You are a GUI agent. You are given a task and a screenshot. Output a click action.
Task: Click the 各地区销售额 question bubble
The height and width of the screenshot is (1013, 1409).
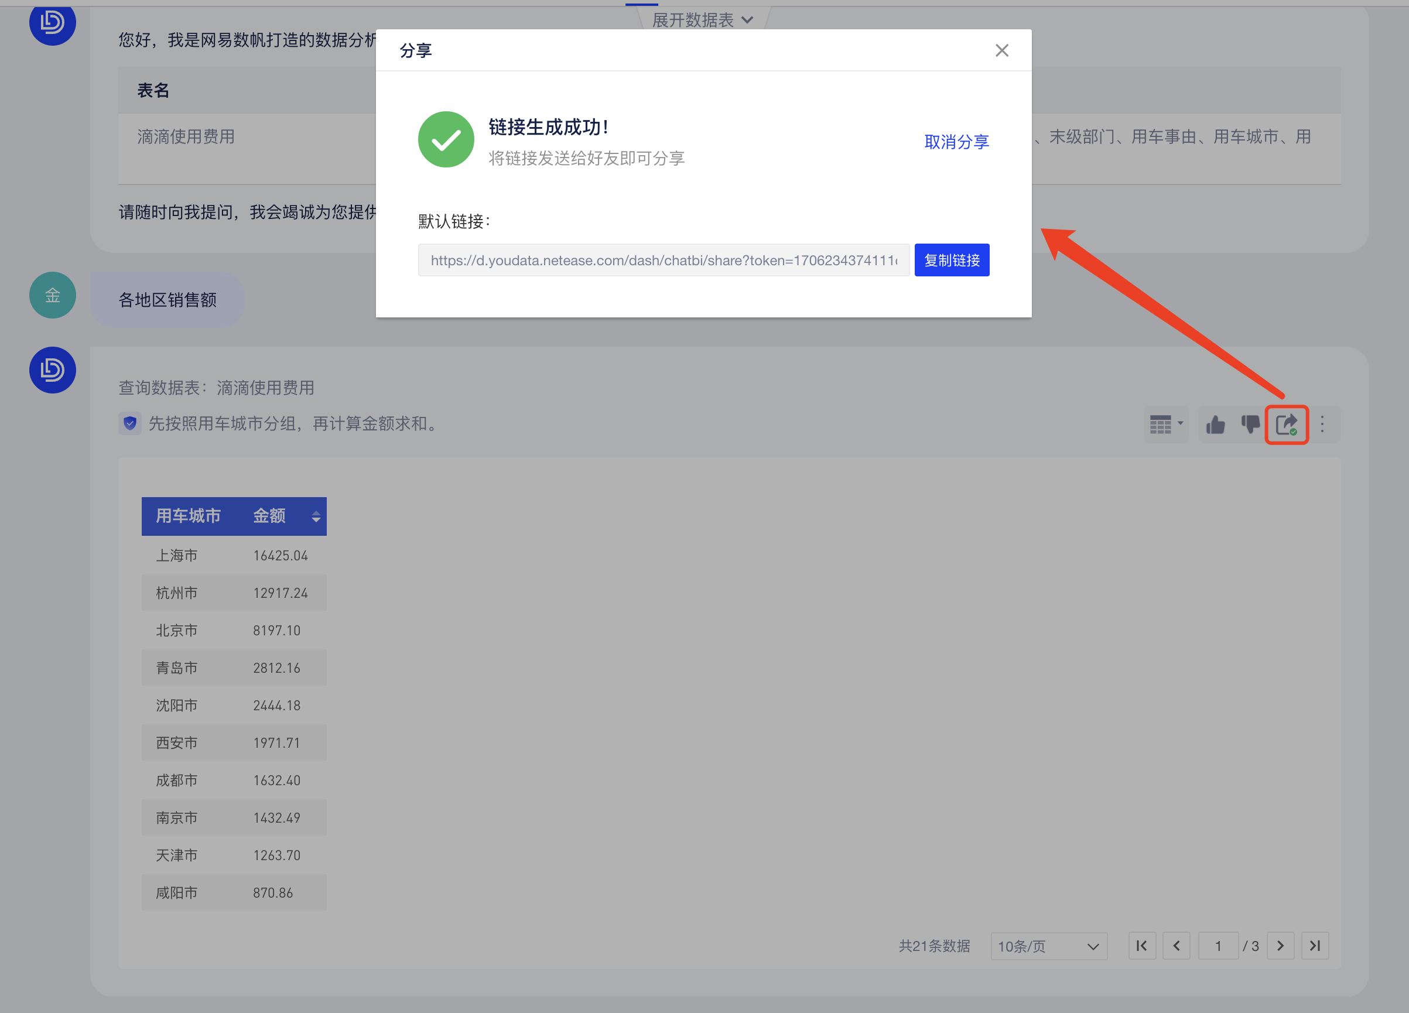167,300
